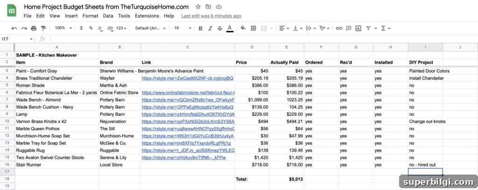Open the 123 number format dropdown

(x=121, y=28)
